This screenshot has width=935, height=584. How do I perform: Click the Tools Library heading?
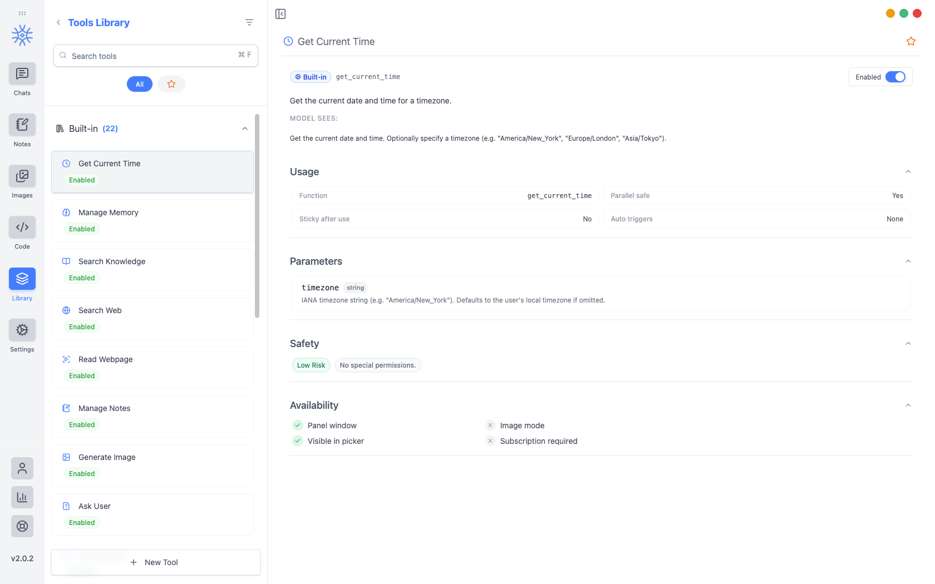(99, 22)
